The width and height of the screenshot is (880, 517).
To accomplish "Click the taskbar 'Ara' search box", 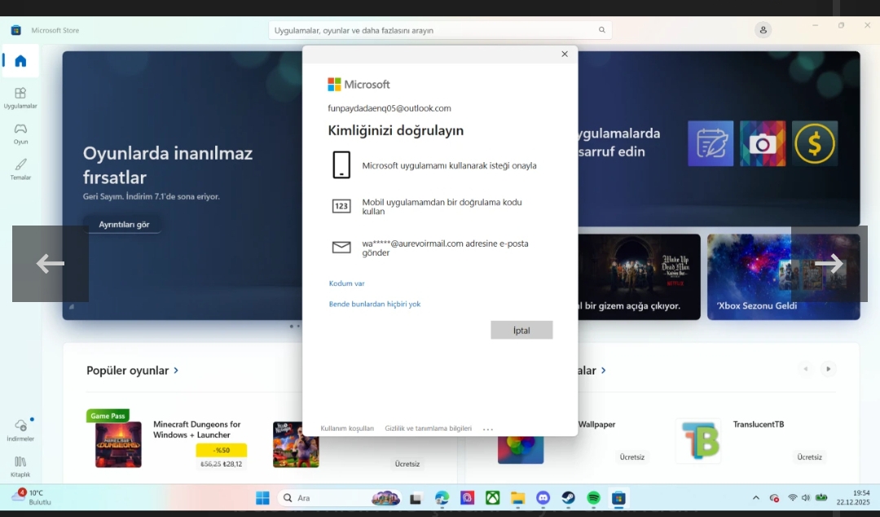I will click(340, 498).
